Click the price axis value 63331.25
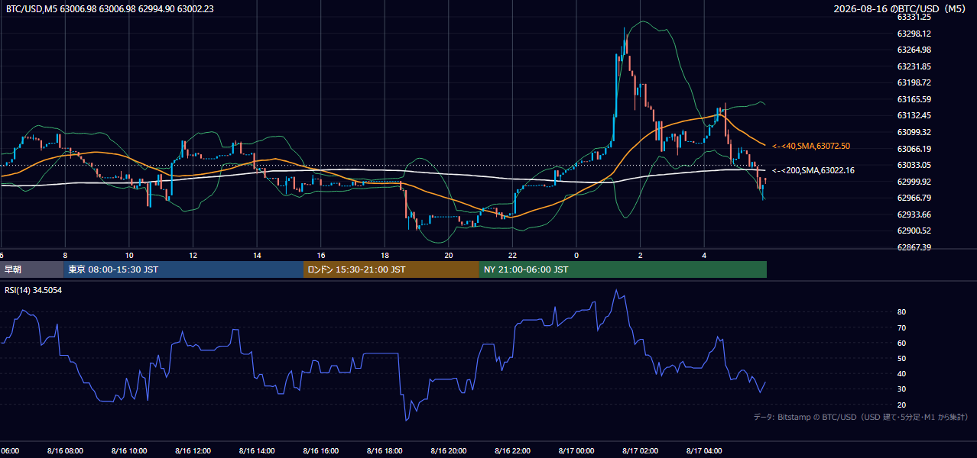This screenshot has height=458, width=977. pos(914,17)
